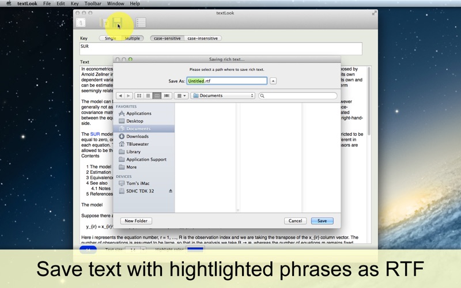The width and height of the screenshot is (461, 288).
Task: Click the highlighted SUR word in the text
Action: pyautogui.click(x=95, y=134)
